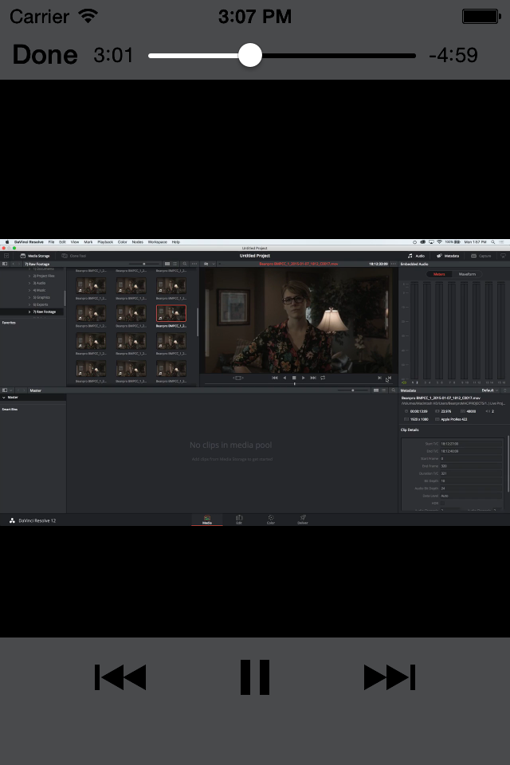Click the viewer scrubber playhead
Viewport: 510px width, 765px height.
click(294, 384)
